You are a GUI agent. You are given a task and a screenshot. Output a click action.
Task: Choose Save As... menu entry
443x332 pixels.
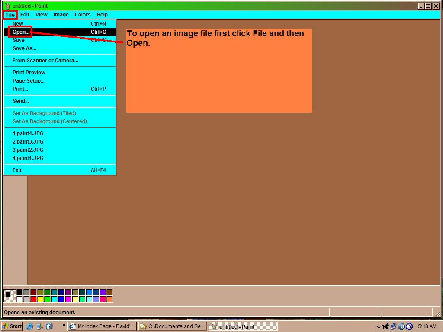pos(60,48)
